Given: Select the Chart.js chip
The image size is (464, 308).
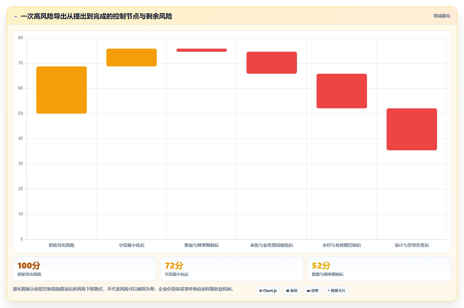Looking at the screenshot, I should 268,291.
